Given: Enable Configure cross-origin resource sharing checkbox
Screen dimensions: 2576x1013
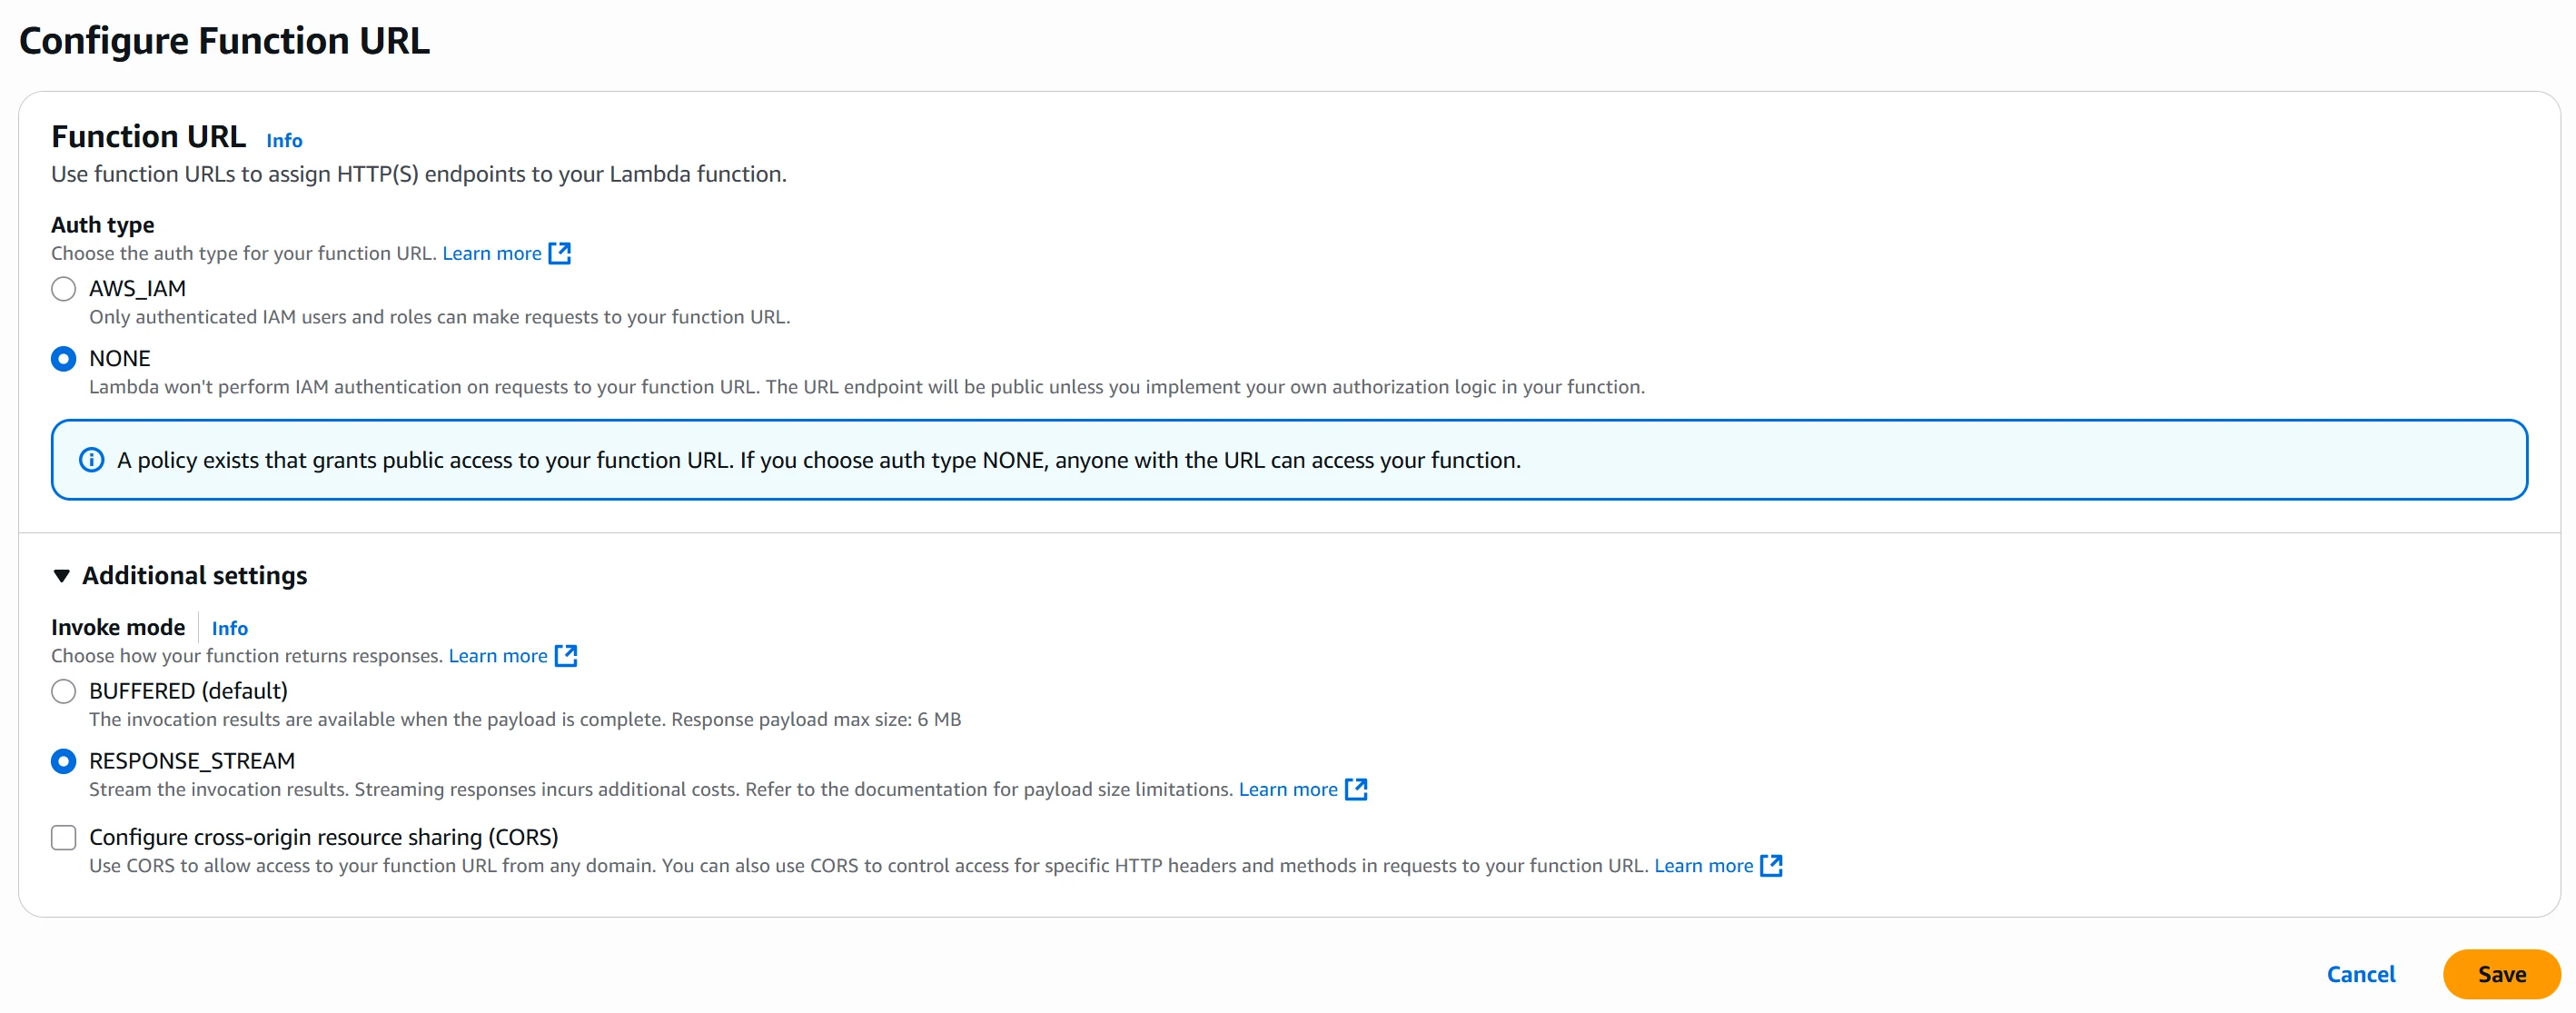Looking at the screenshot, I should tap(64, 837).
